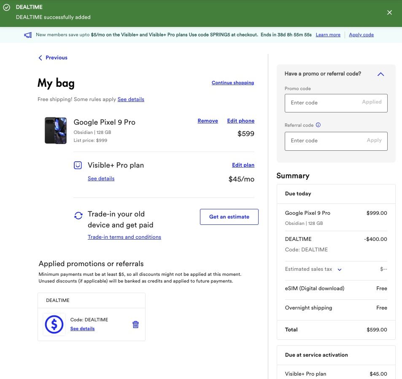Screen dimensions: 402x379
Task: Click the trash icon to remove DEALTIME
Action: [135, 324]
